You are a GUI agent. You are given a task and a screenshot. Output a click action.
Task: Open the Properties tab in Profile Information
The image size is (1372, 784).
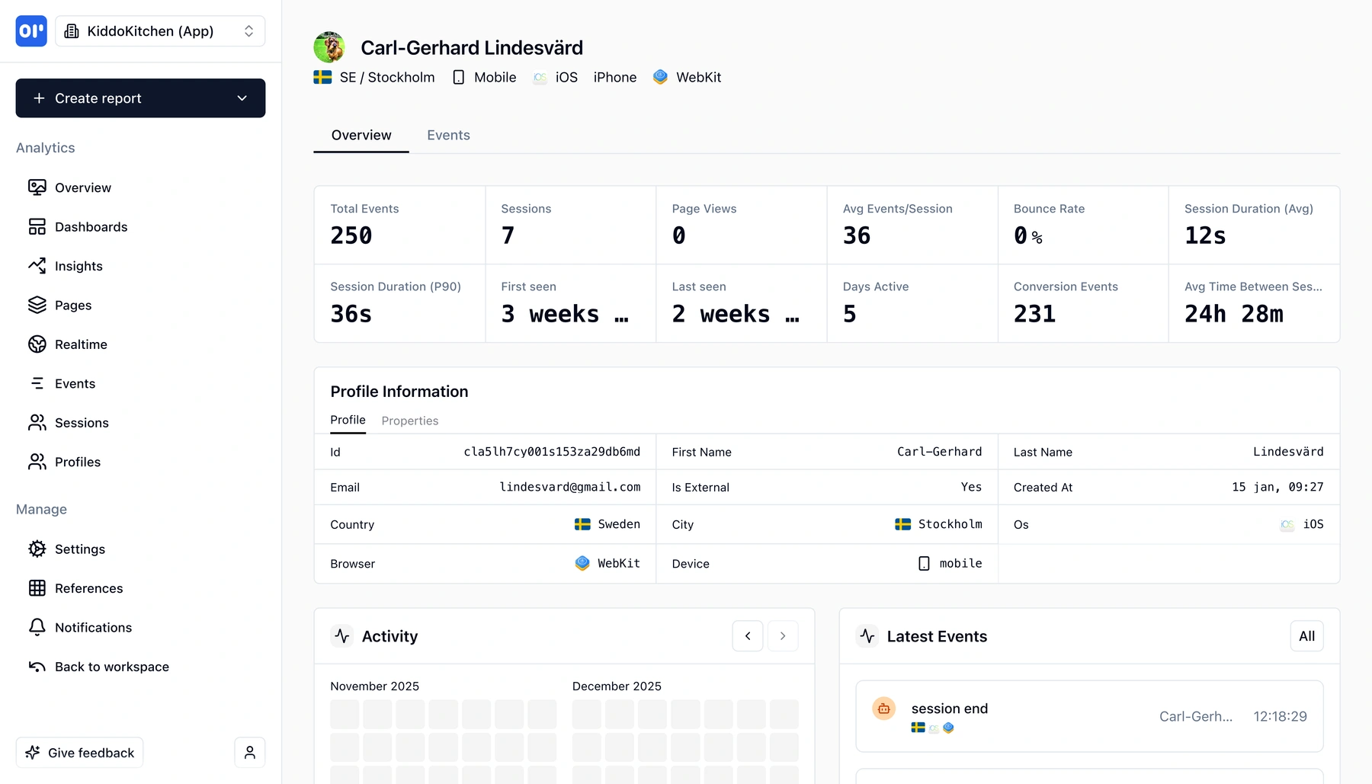tap(409, 421)
